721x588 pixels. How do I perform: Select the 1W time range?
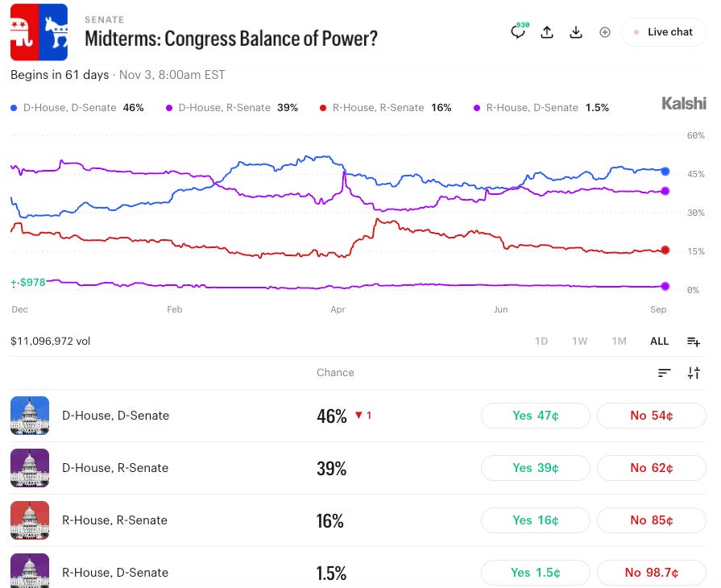[580, 342]
